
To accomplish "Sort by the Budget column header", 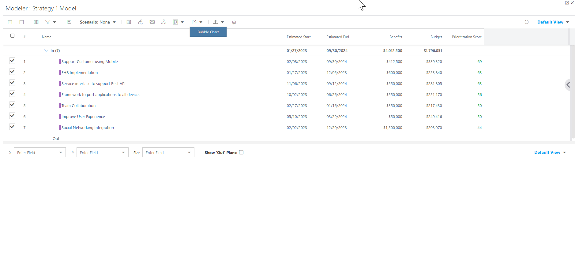I will 436,37.
